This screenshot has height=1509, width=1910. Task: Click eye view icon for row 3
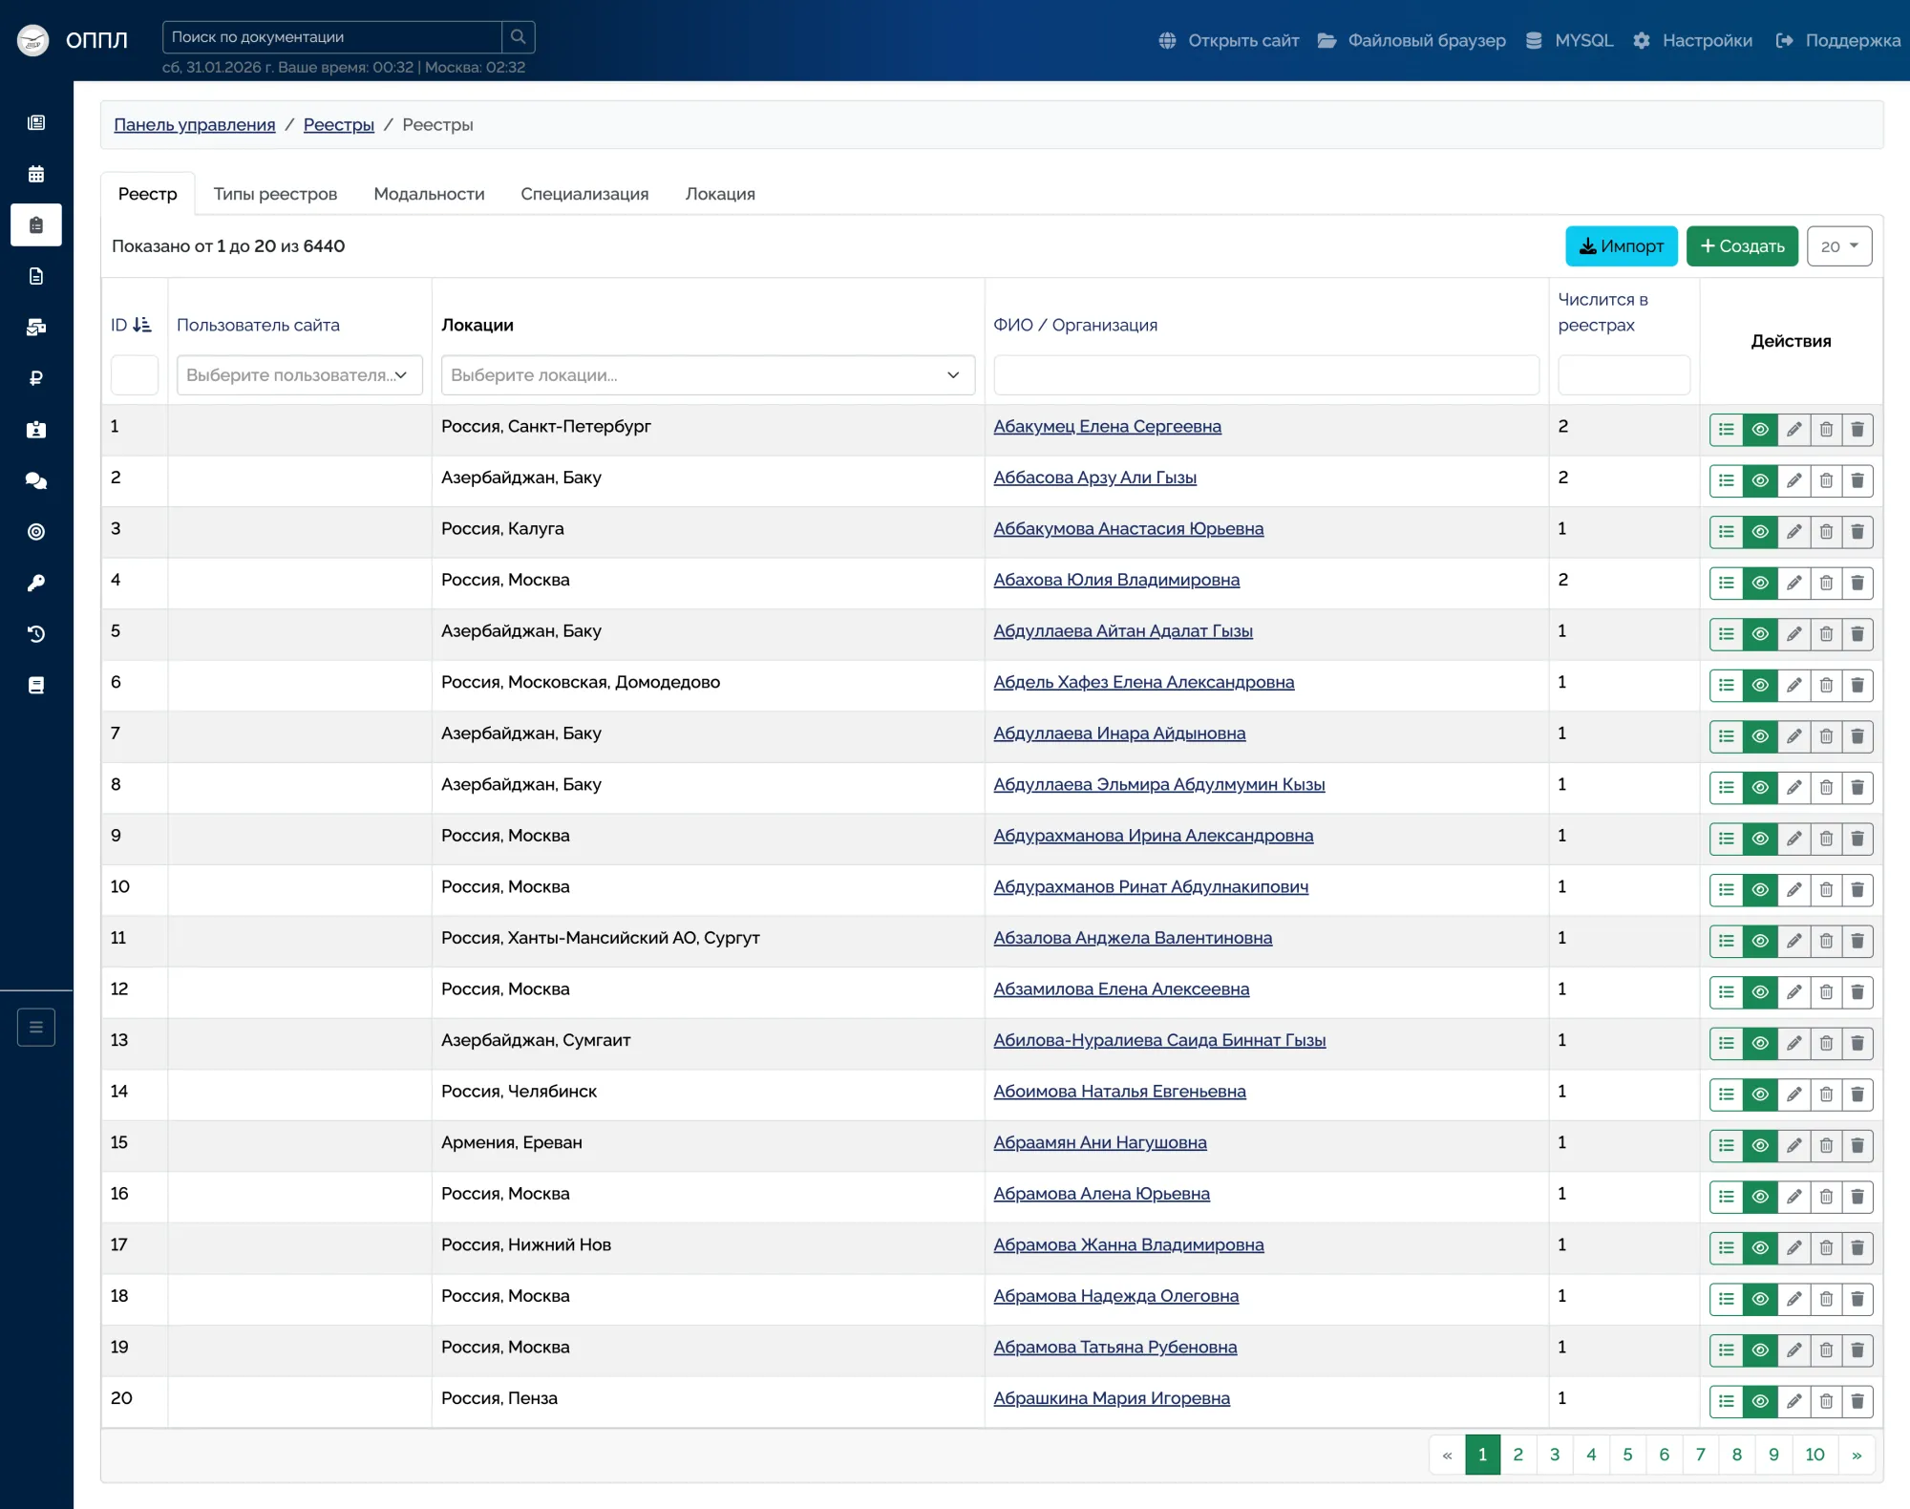[1759, 532]
